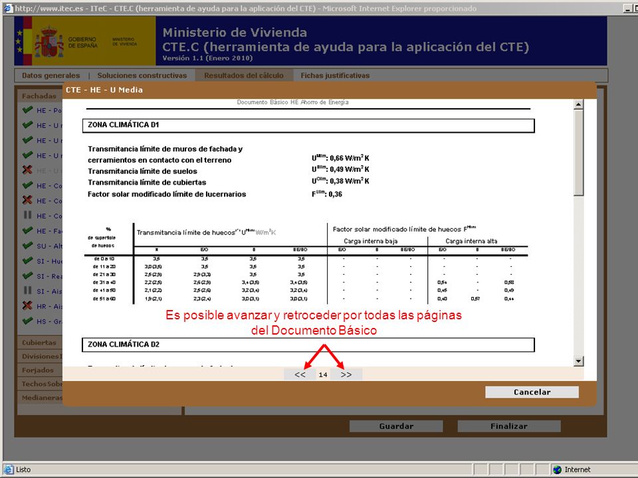Viewport: 638px width, 478px height.
Task: Click the 'CTE - HE - U Media' dialog title
Action: pos(104,90)
